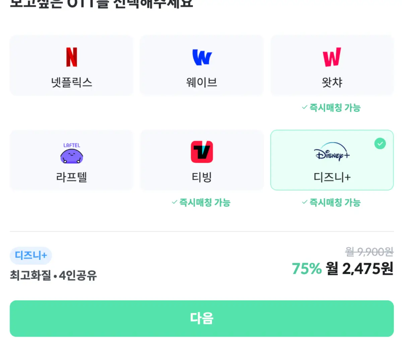Select the 라프텔 service card

click(71, 160)
